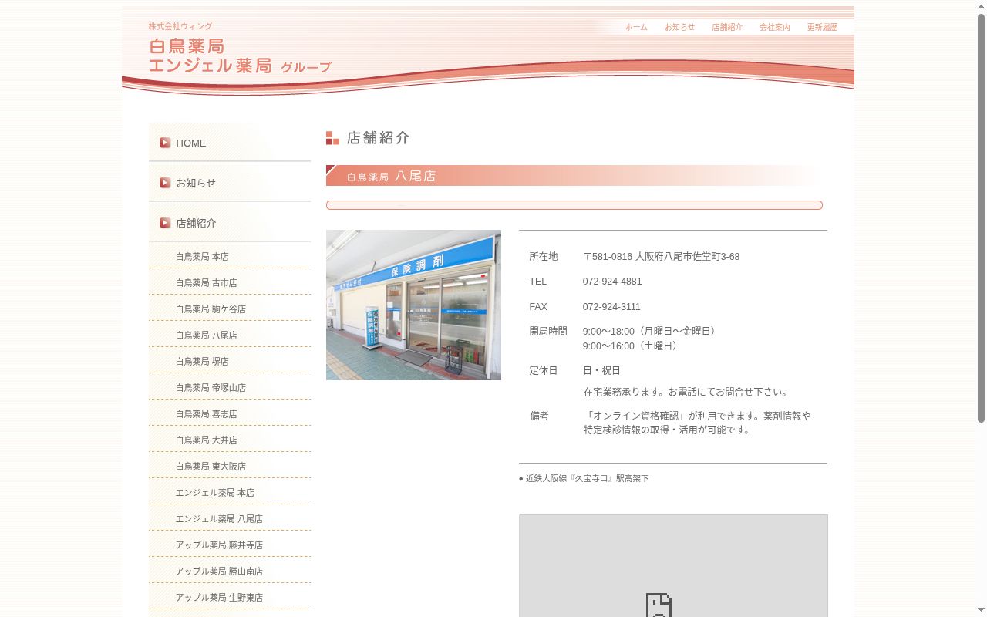Click the phone number 072-924-4881

coord(612,282)
